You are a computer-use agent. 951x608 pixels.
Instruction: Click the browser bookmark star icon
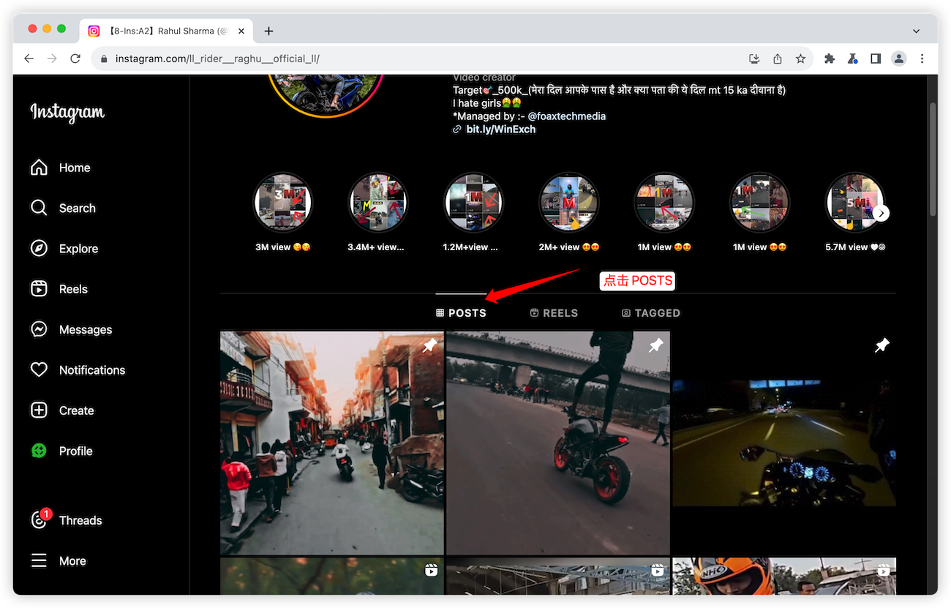(801, 59)
